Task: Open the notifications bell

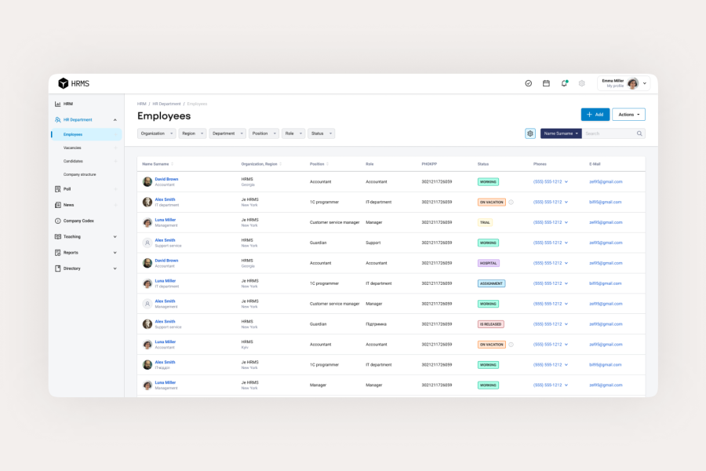Action: [564, 83]
